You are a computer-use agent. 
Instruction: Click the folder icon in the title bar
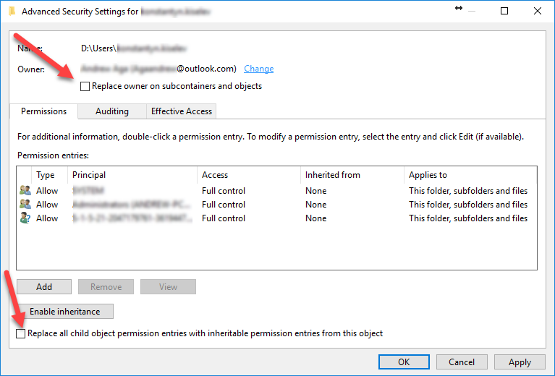(x=12, y=12)
